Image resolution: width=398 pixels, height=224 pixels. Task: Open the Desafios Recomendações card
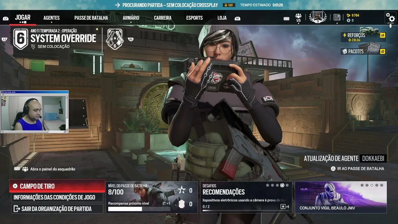pyautogui.click(x=246, y=197)
